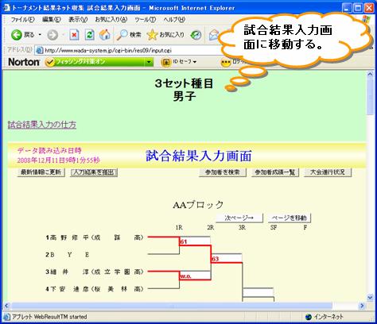
Task: Open the ツール(T) menu
Action: (x=145, y=20)
